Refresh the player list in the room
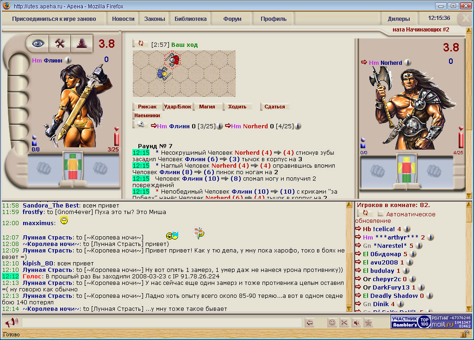 365,213
